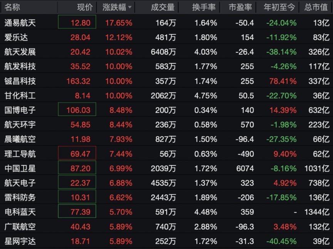Screen dimensions: 333x249
Task: Select the 电科蓝天 stock name
Action: [x=20, y=212]
